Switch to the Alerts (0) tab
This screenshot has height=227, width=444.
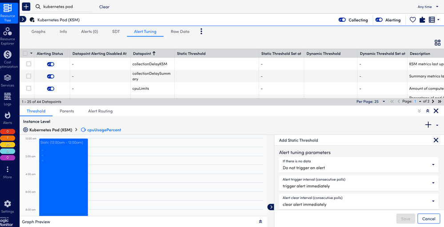(89, 32)
